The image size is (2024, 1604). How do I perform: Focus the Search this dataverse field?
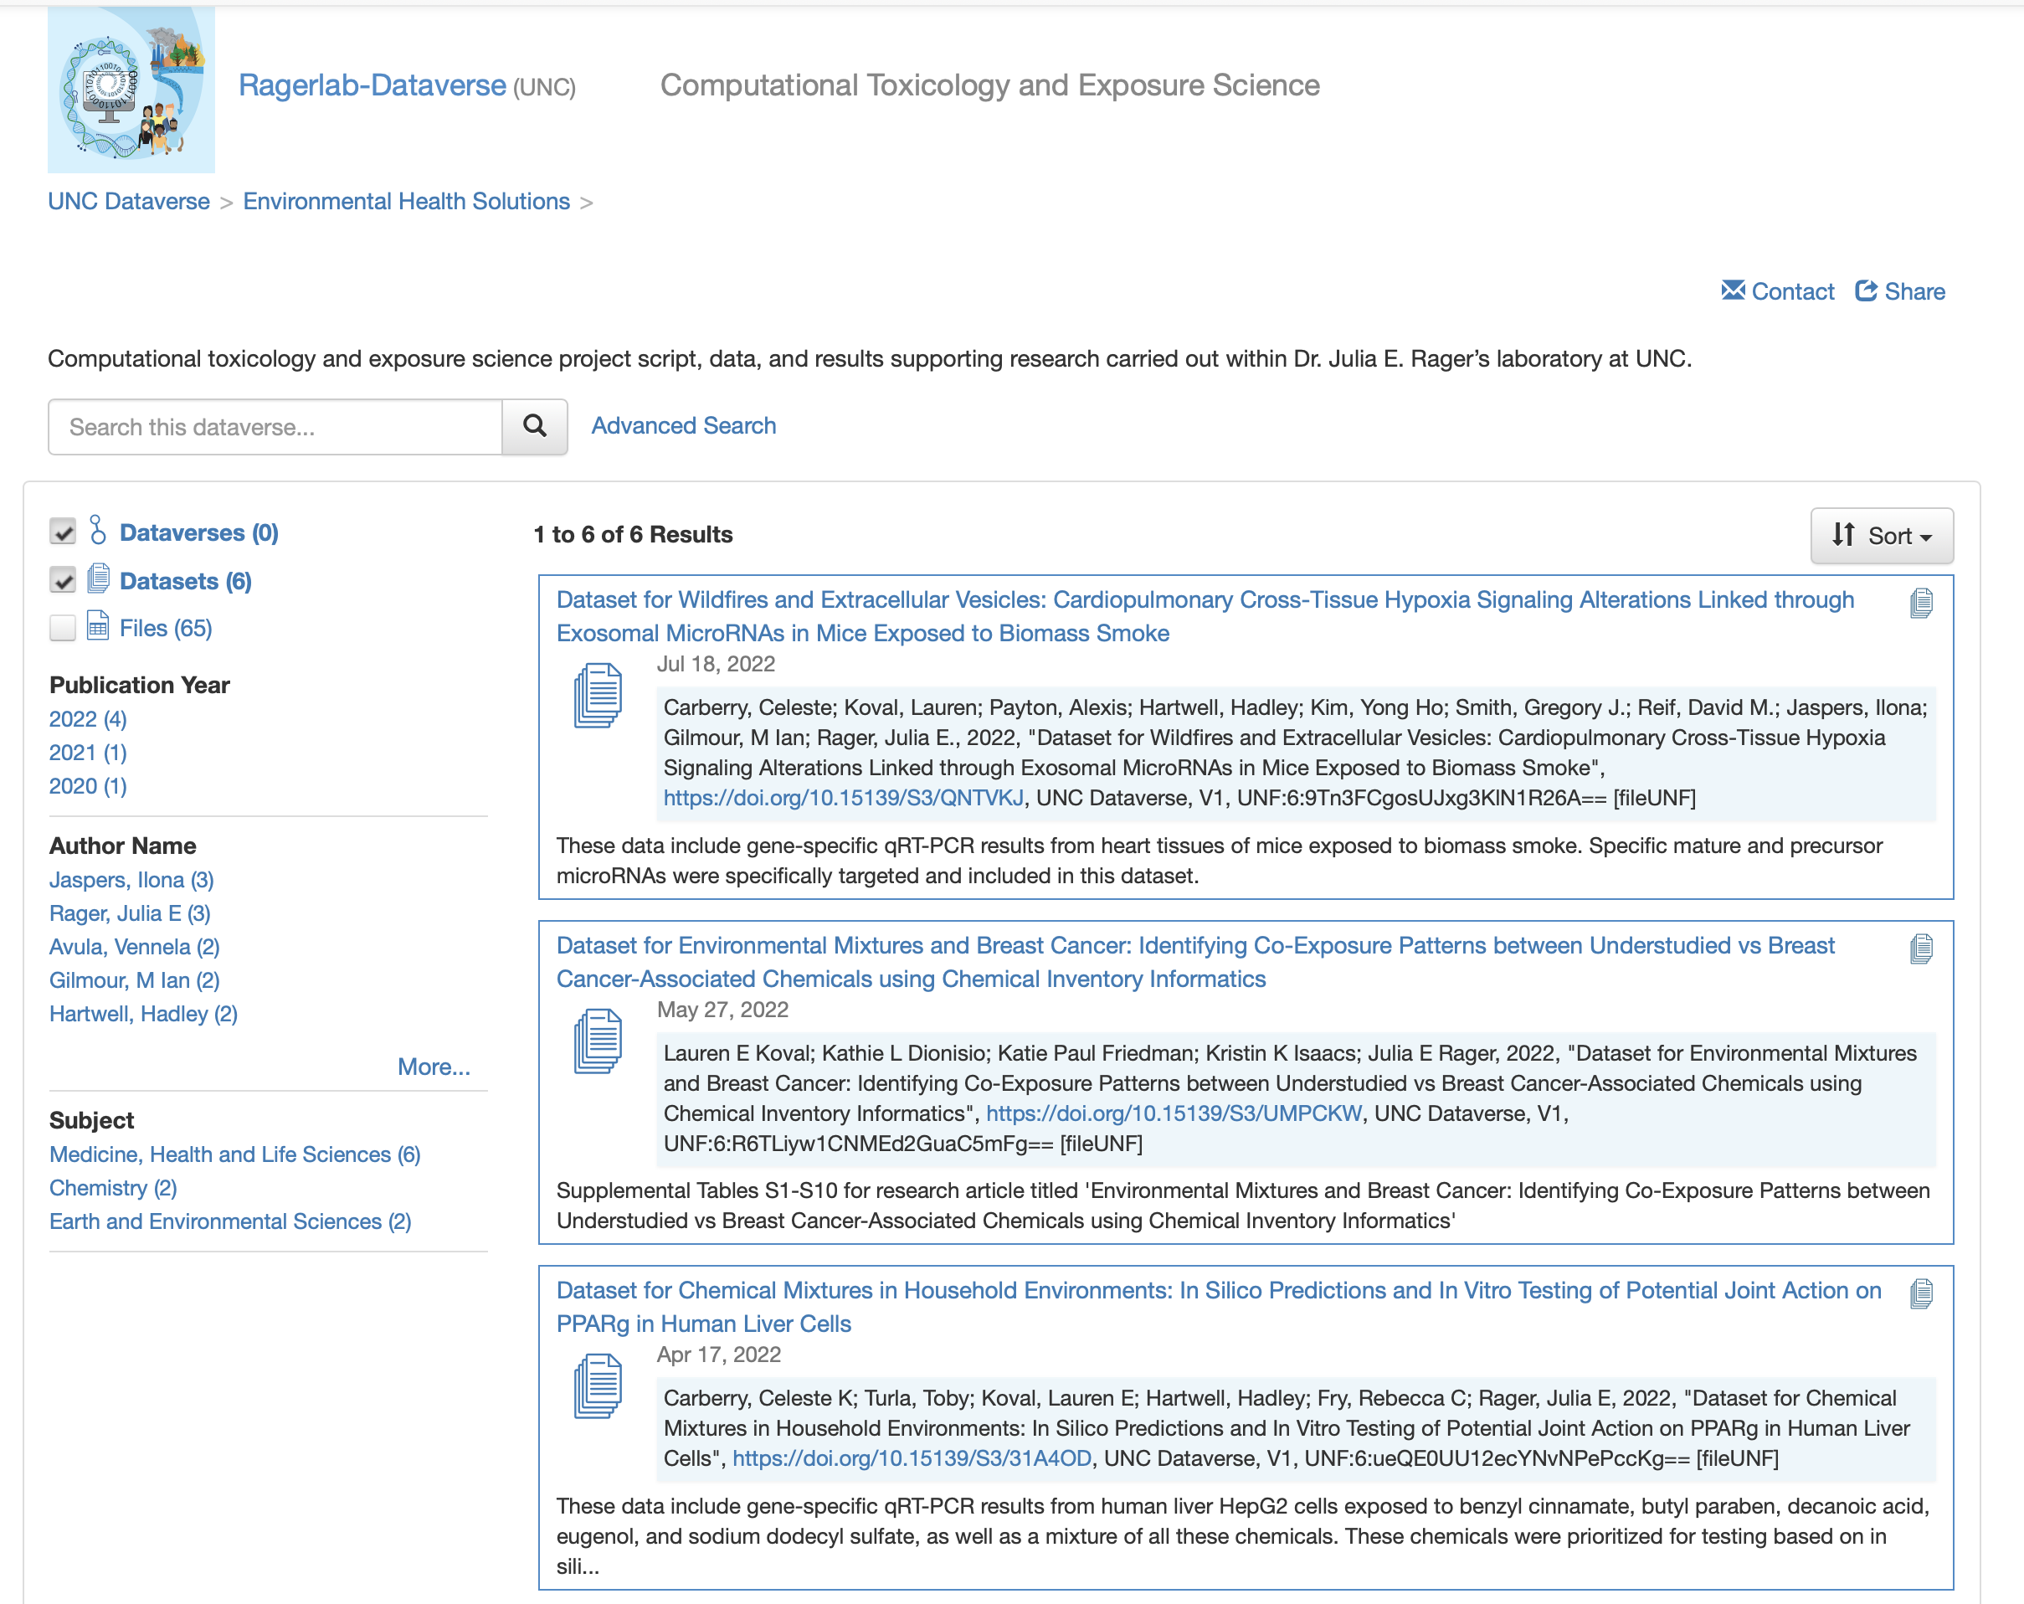point(275,427)
